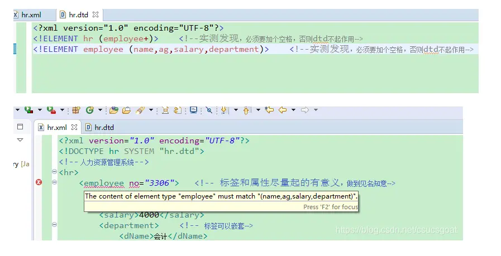This screenshot has height=256, width=501.
Task: Open the New Java Class dropdown arrow
Action: pyautogui.click(x=100, y=110)
